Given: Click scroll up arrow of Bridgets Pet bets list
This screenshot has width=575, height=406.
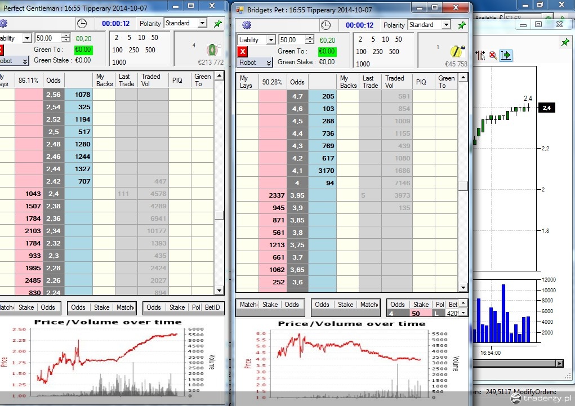Looking at the screenshot, I should [x=463, y=302].
